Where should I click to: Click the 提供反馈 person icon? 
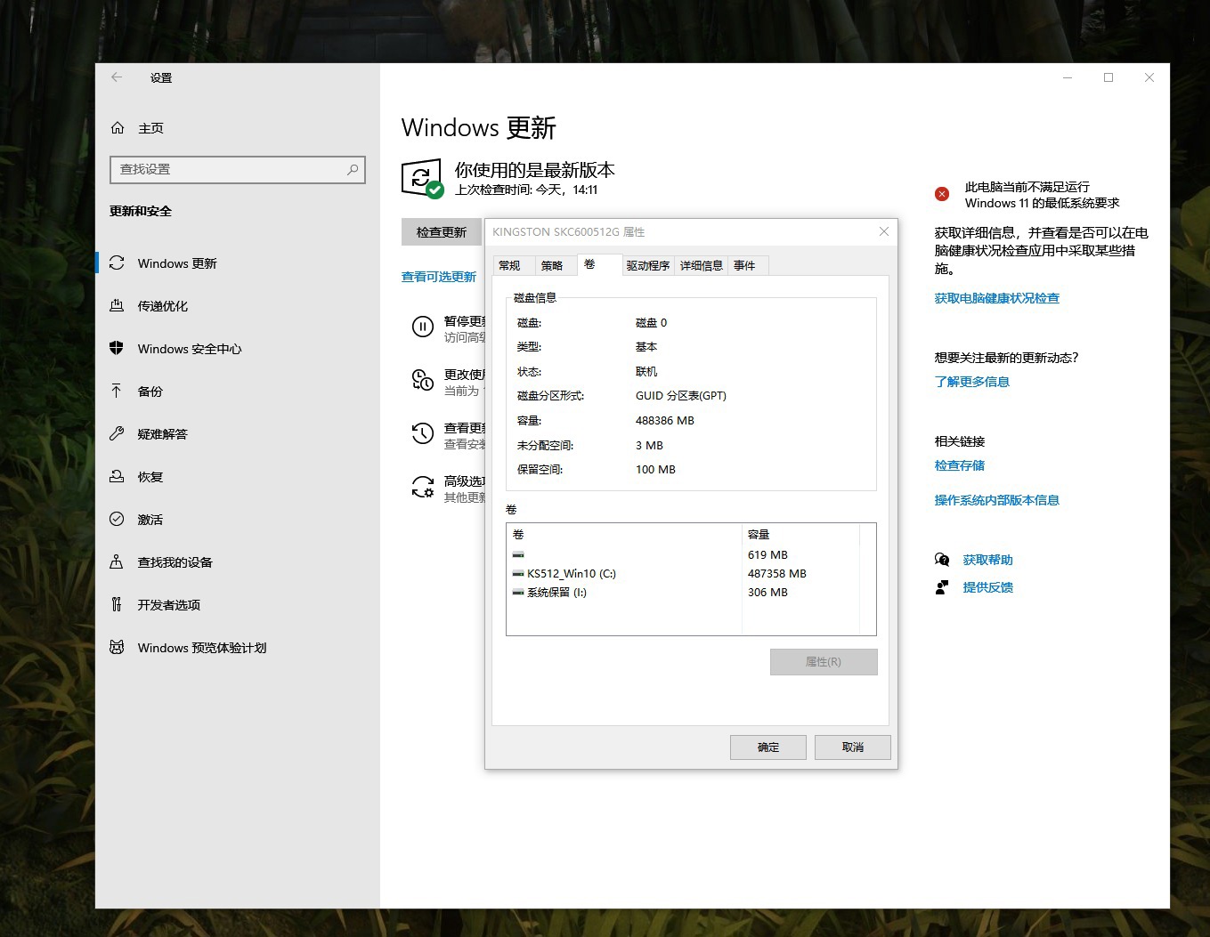pos(942,587)
